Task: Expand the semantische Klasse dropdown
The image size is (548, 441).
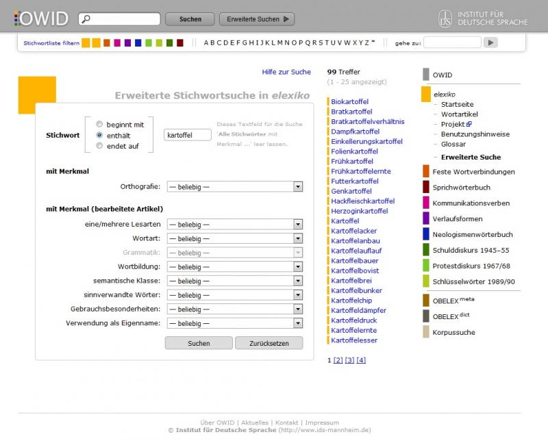Action: coord(235,281)
